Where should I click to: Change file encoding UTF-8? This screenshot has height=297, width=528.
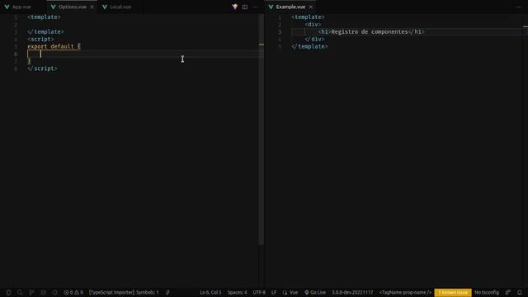click(x=259, y=292)
